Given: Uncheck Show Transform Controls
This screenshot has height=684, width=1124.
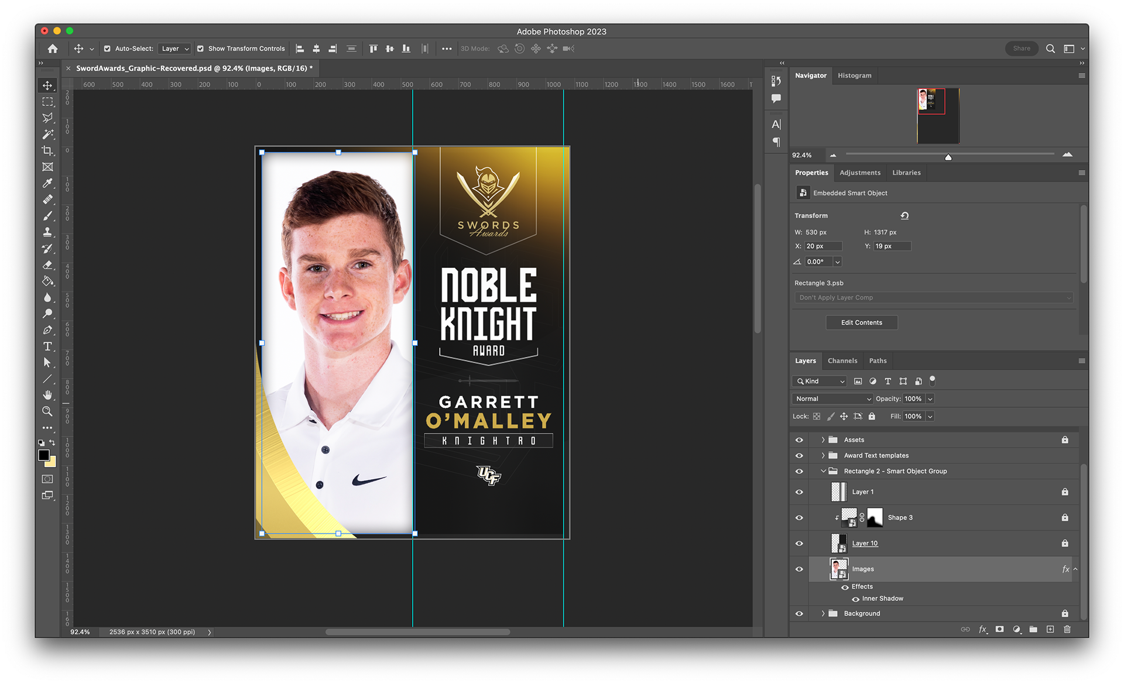Looking at the screenshot, I should tap(200, 49).
